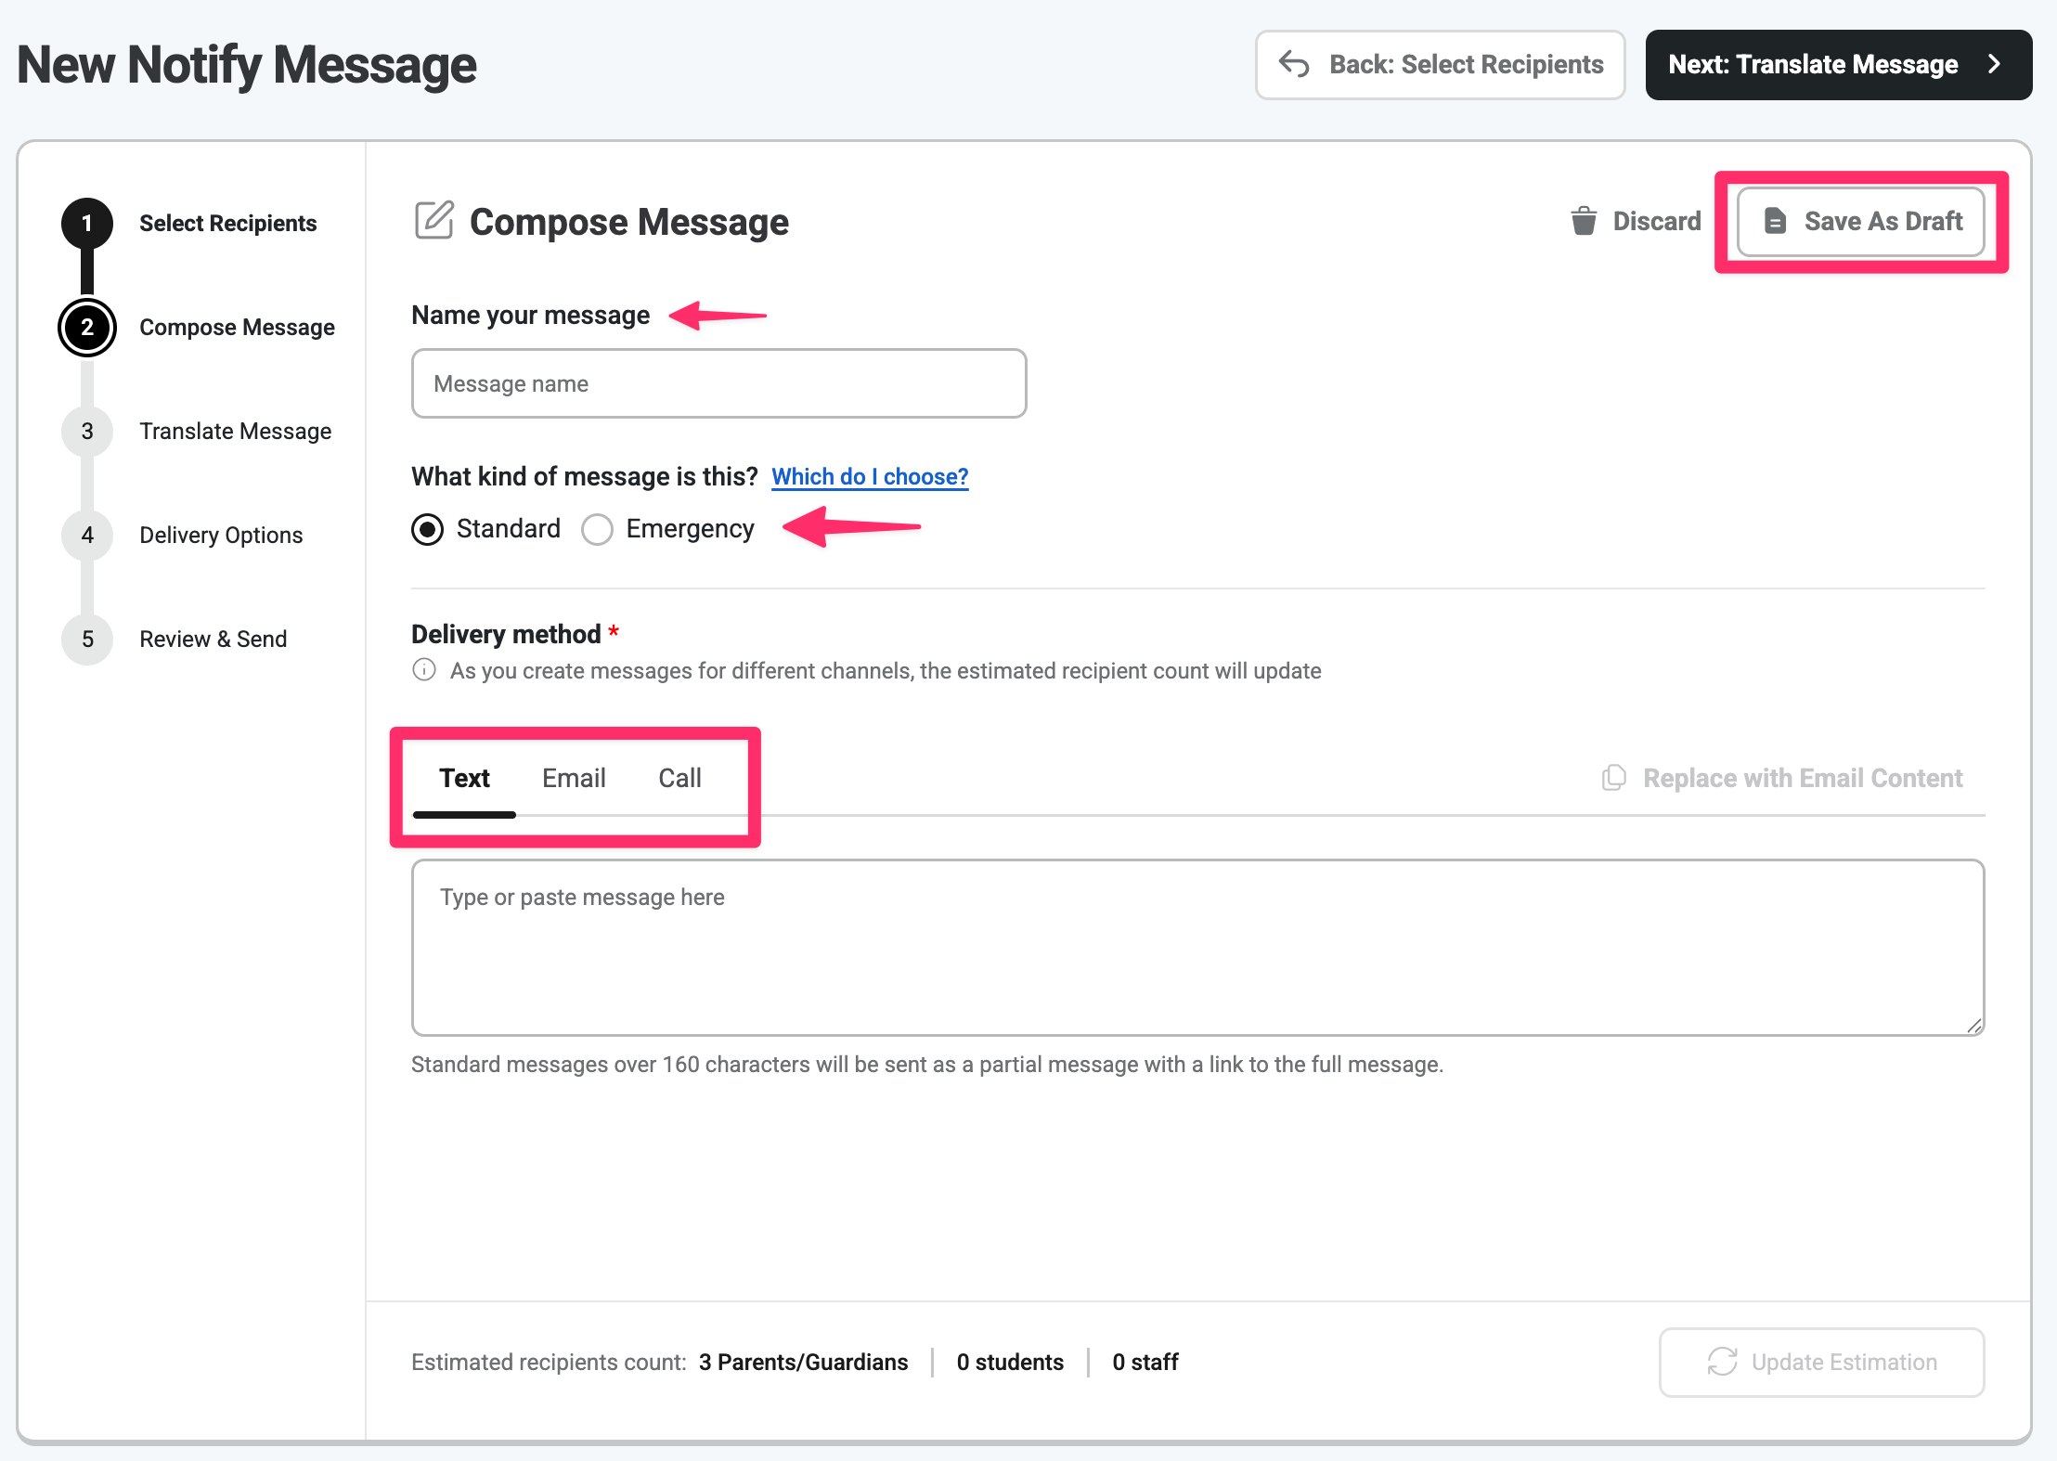Image resolution: width=2057 pixels, height=1461 pixels.
Task: Open the Email delivery tab
Action: tap(574, 778)
